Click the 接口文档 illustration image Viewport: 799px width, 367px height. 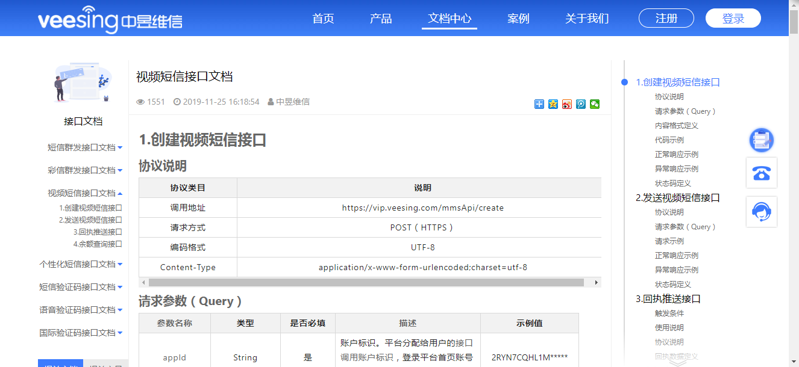click(83, 82)
